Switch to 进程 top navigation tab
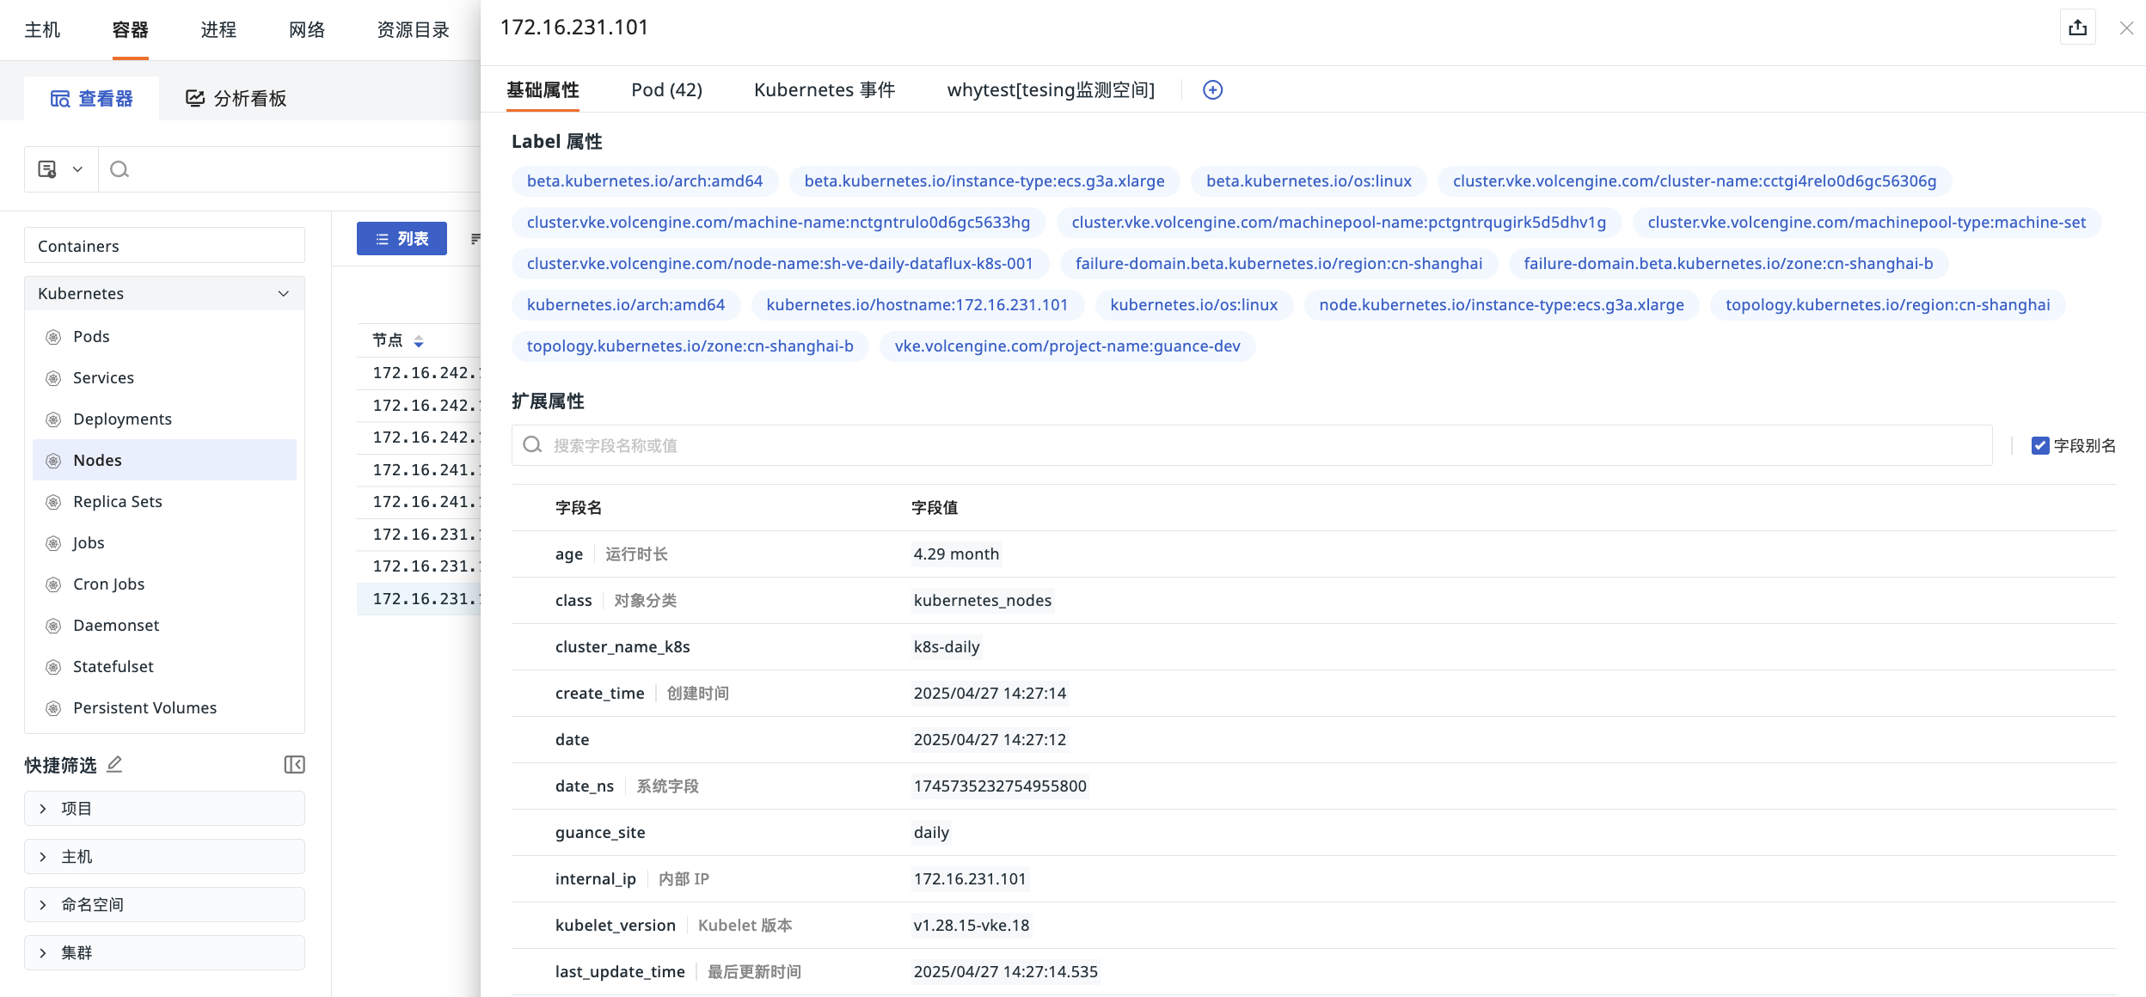 pos(218,30)
